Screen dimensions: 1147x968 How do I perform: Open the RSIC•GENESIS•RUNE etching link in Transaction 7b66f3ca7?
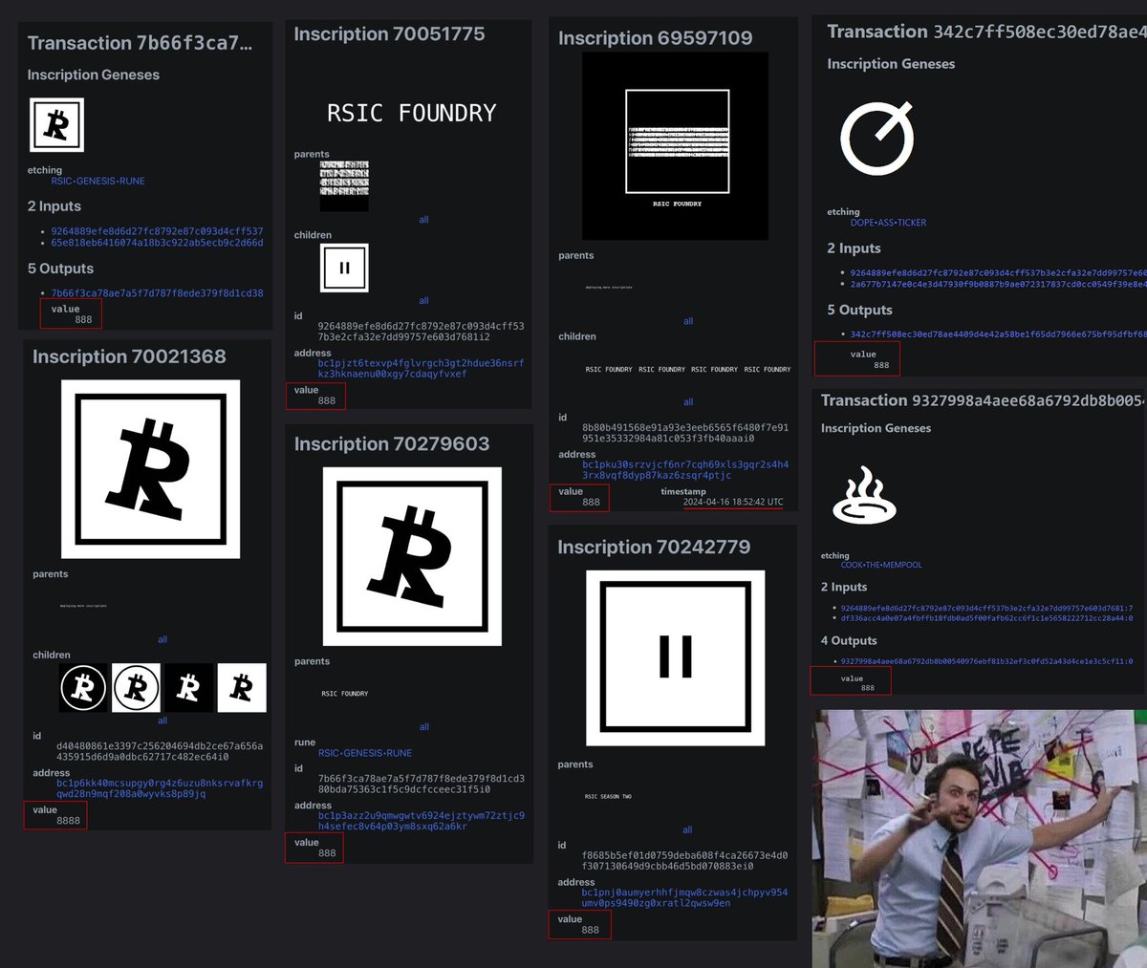[x=98, y=181]
